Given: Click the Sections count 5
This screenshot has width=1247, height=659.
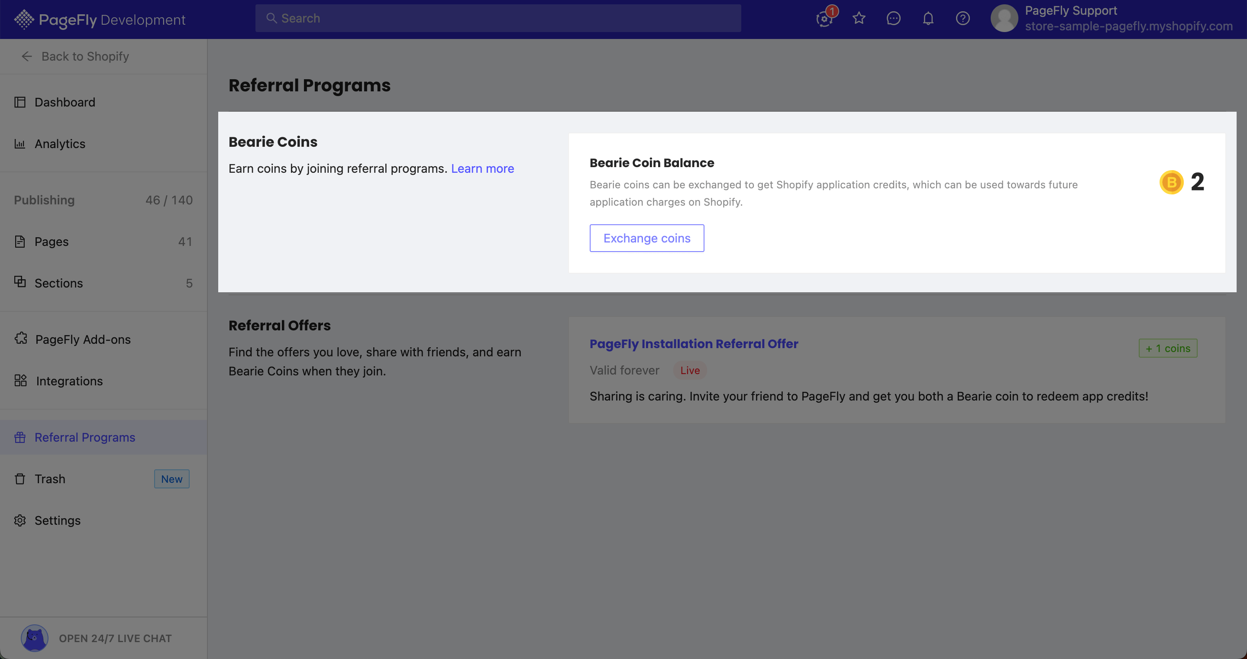Looking at the screenshot, I should [x=189, y=283].
